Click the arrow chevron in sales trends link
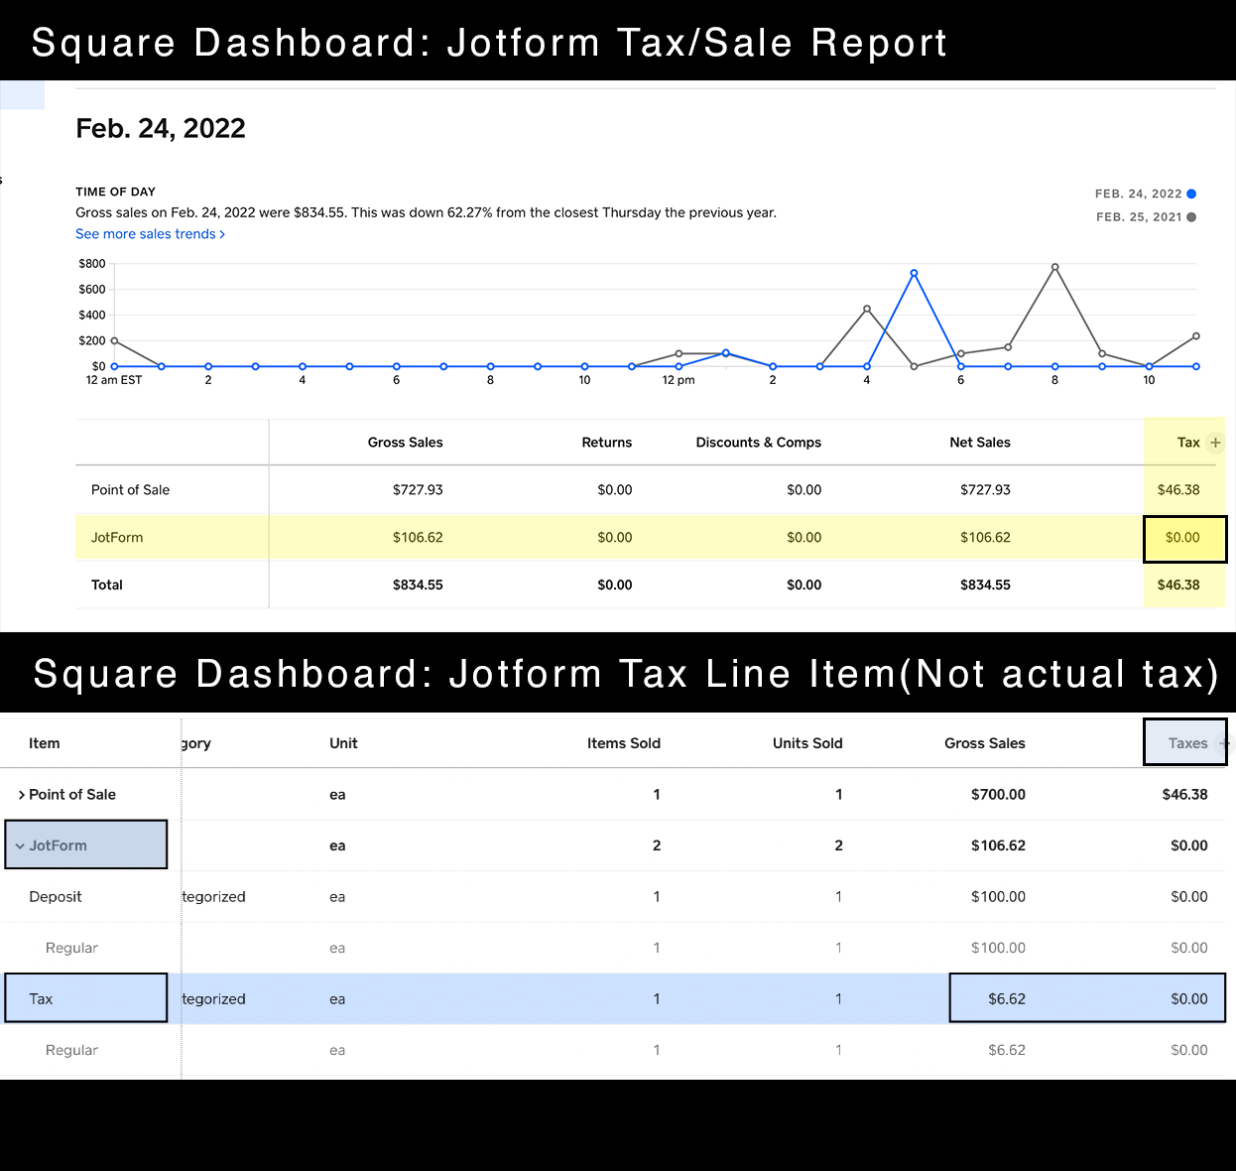Screen dimensions: 1236x1171 (x=221, y=233)
